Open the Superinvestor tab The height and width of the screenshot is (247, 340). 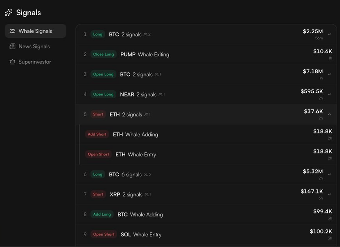pos(36,62)
